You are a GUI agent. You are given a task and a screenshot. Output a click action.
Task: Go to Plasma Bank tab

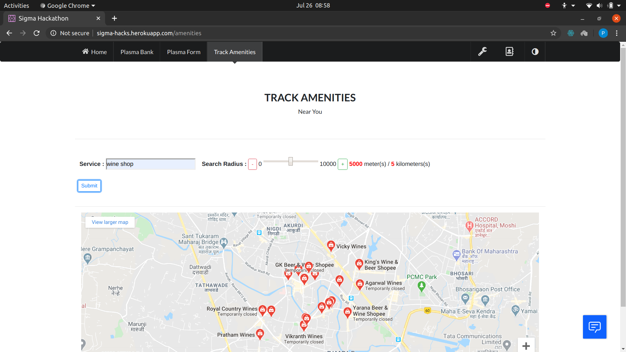point(137,52)
